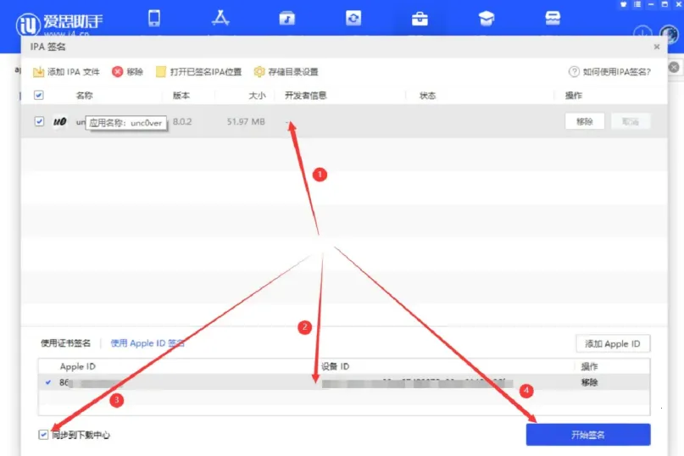The height and width of the screenshot is (456, 684).
Task: Click the 取消 button in unc0ver row
Action: pyautogui.click(x=631, y=121)
